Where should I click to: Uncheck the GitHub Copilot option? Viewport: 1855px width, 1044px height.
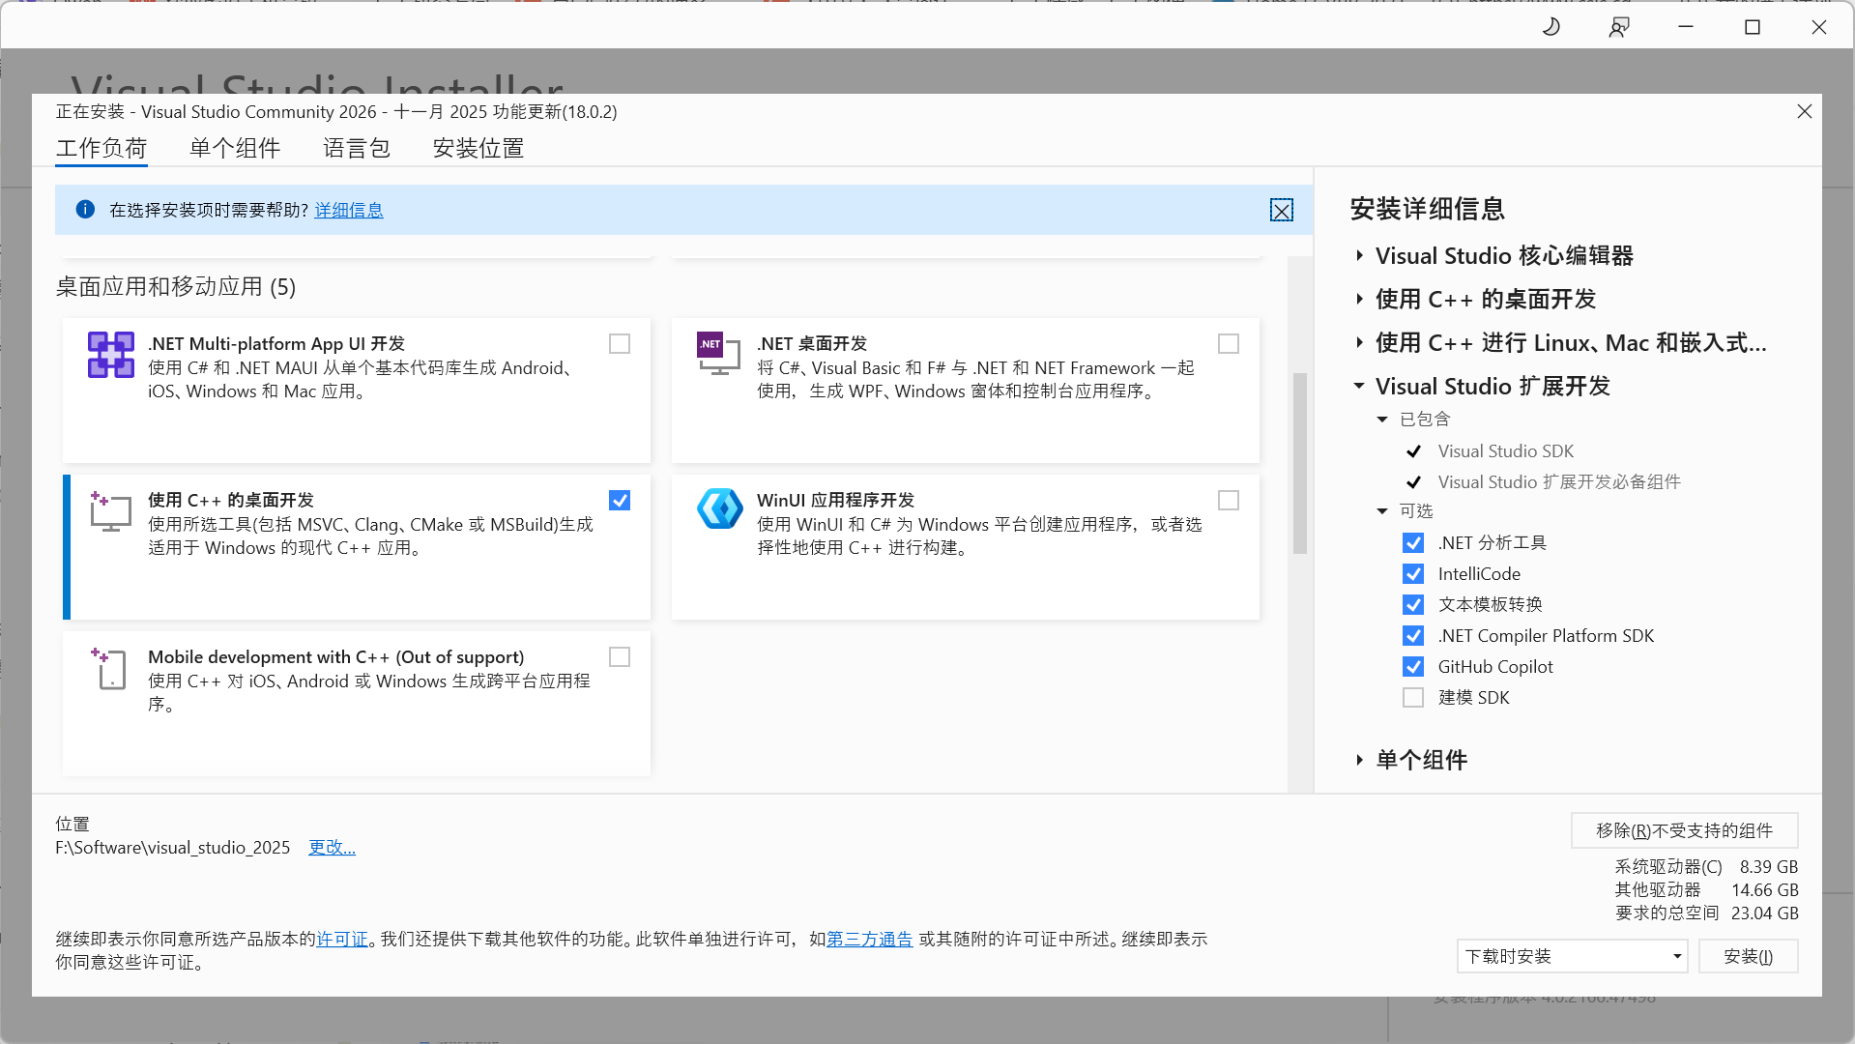point(1413,667)
